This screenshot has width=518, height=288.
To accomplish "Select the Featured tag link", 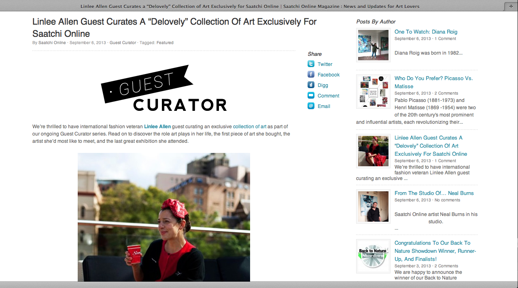I will [165, 42].
